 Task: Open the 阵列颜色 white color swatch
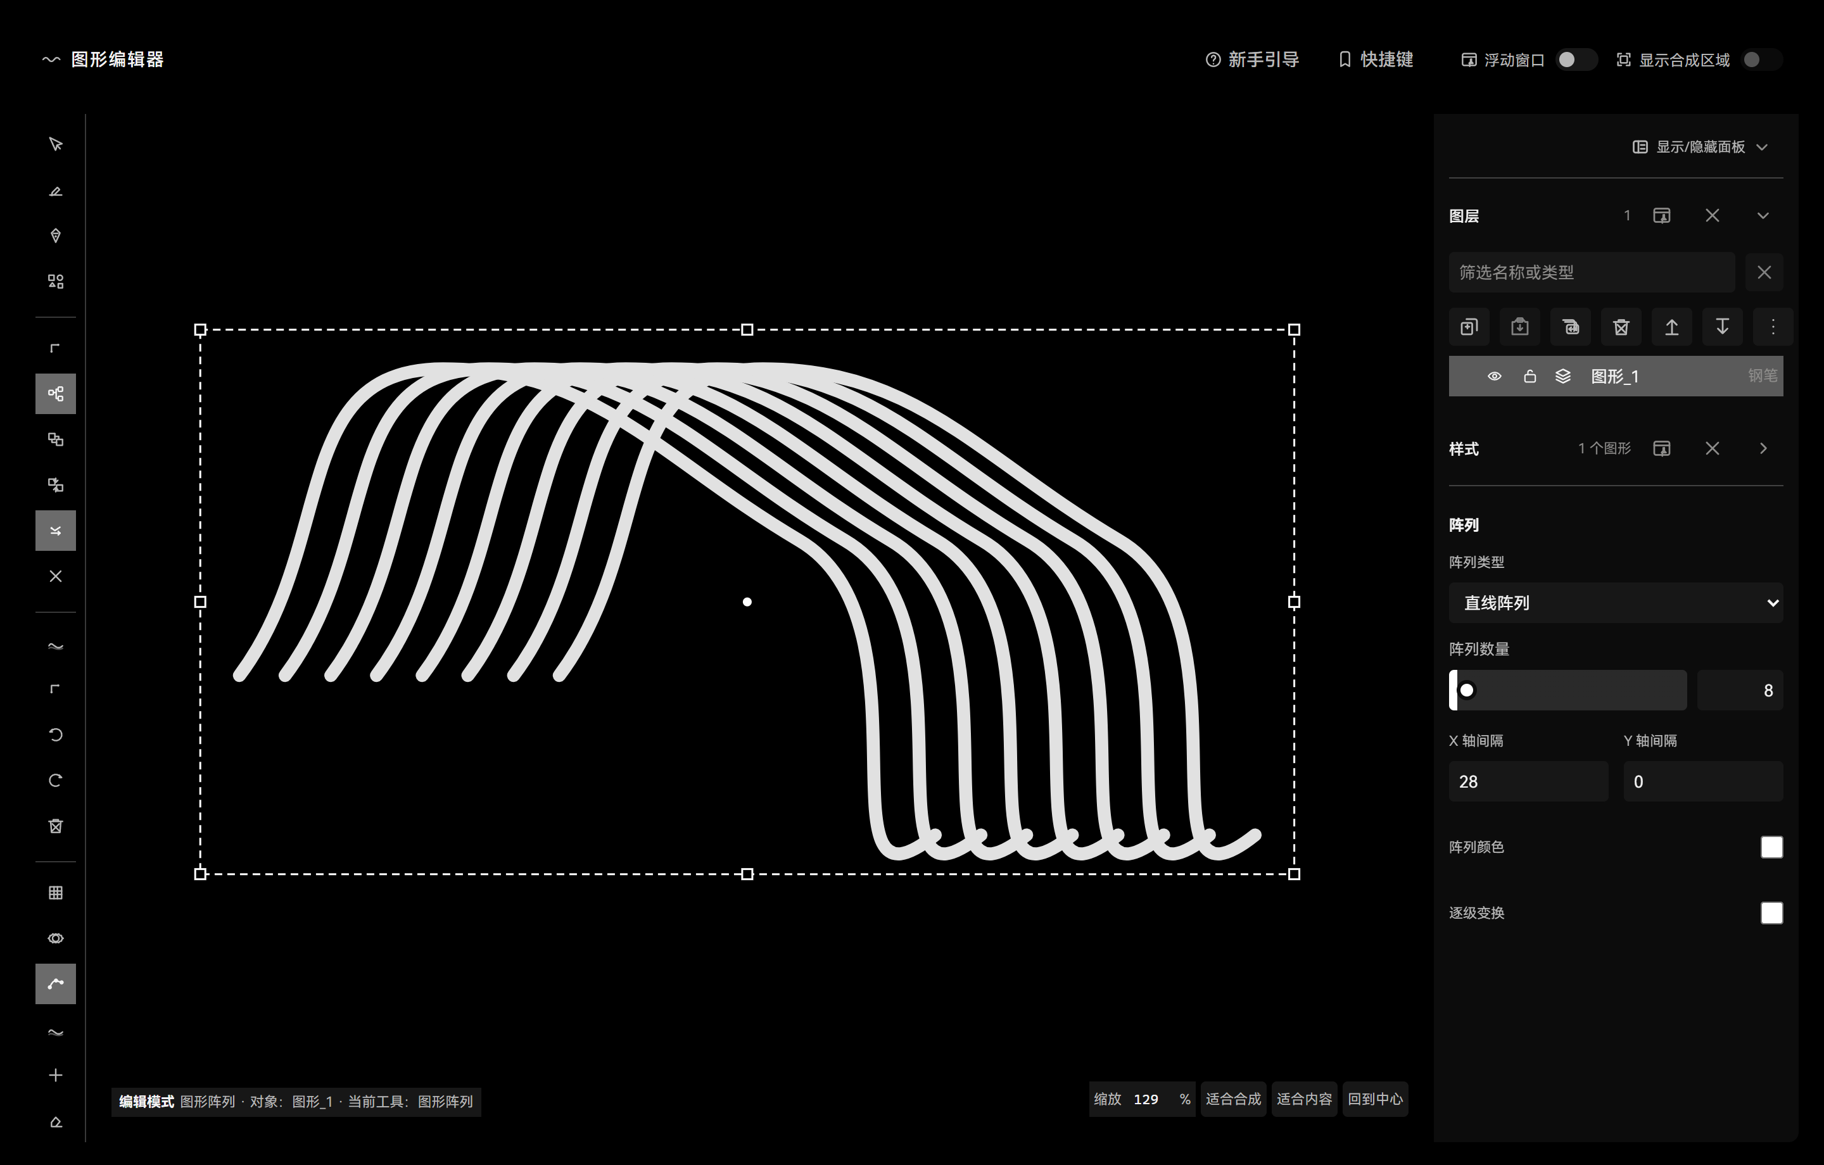pyautogui.click(x=1771, y=847)
